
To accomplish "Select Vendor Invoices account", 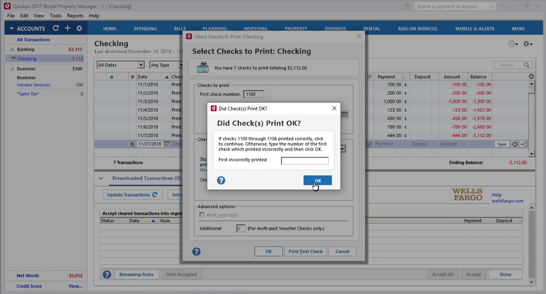I will [34, 85].
